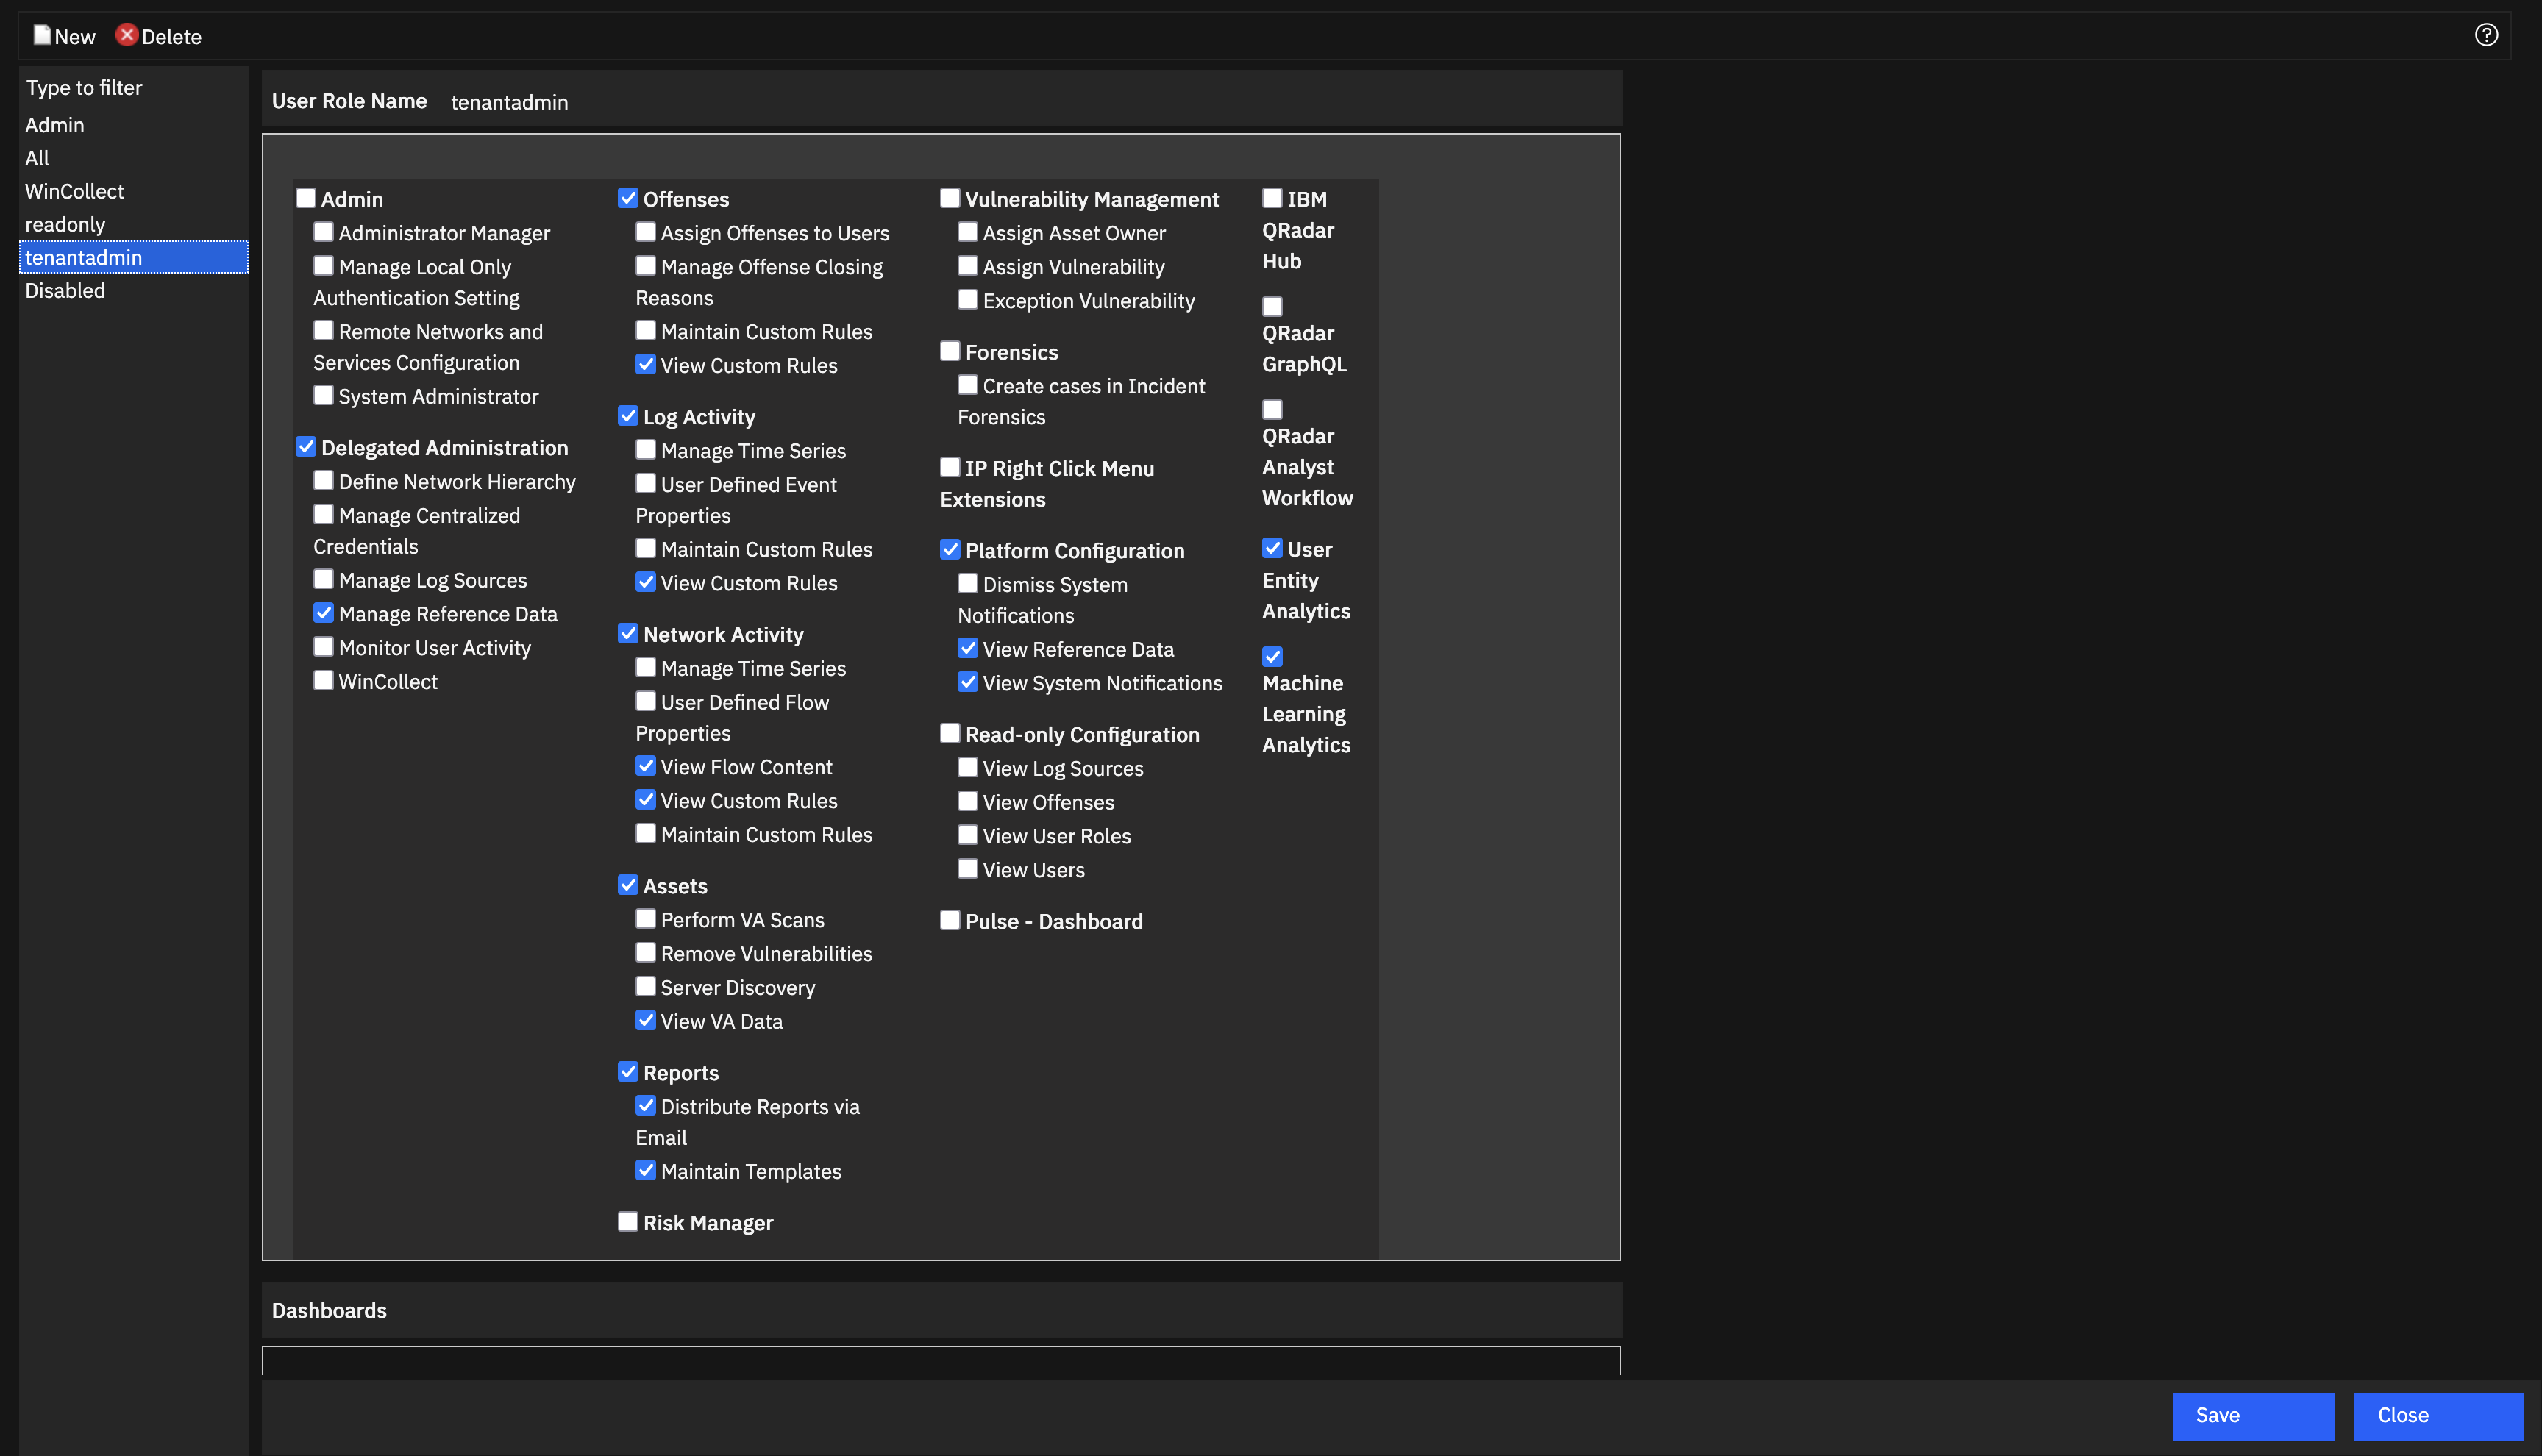This screenshot has height=1456, width=2542.
Task: Click the Close button
Action: 2437,1415
